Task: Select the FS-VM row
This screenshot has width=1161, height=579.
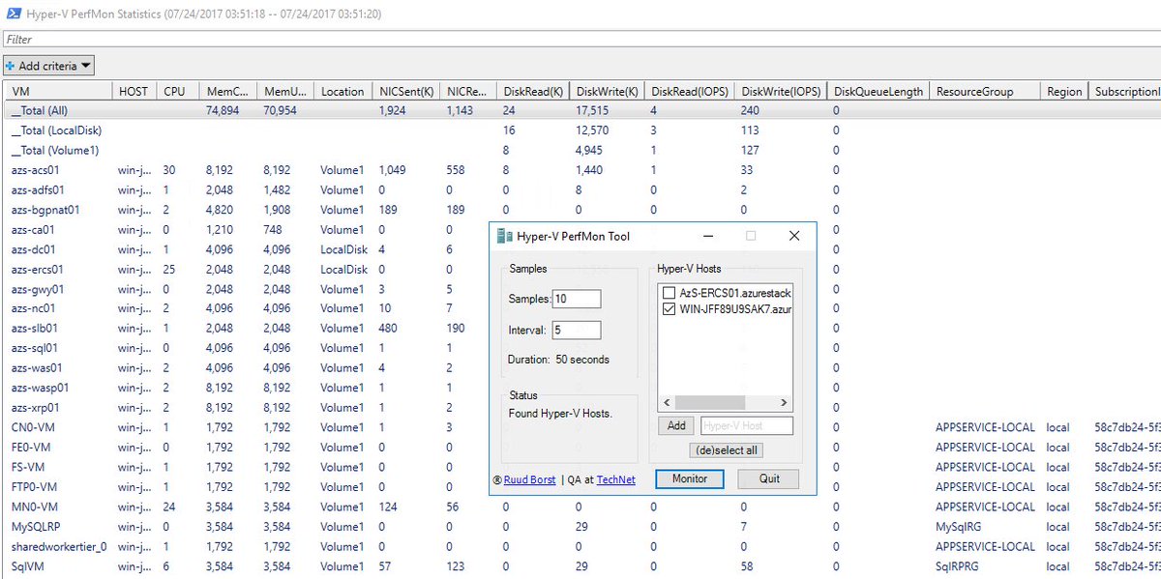Action: (x=580, y=467)
